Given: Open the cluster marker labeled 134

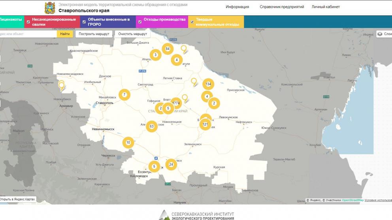Looking at the screenshot, I should (208, 84).
